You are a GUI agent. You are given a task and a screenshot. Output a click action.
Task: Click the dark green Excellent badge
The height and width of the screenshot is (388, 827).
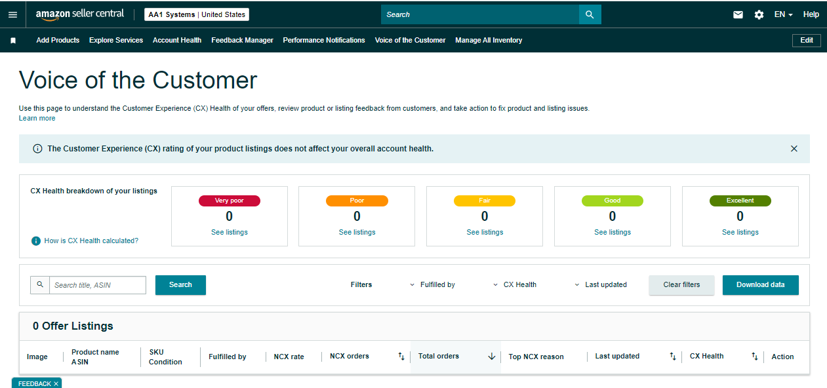[x=740, y=201]
